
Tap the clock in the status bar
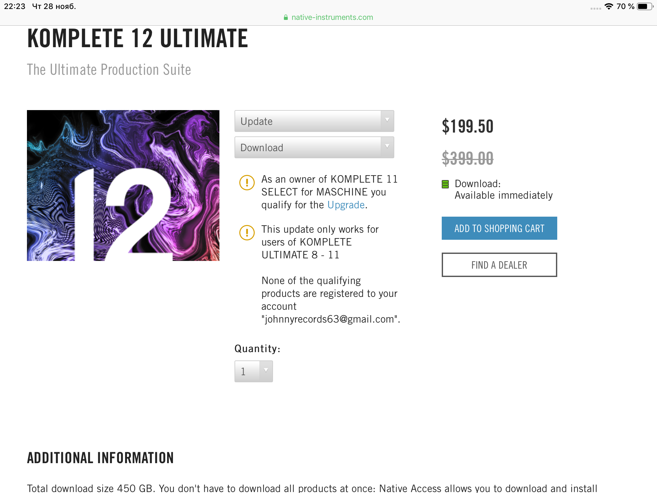(14, 6)
